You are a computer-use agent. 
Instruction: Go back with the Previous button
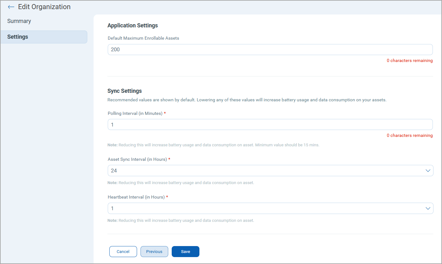point(154,251)
